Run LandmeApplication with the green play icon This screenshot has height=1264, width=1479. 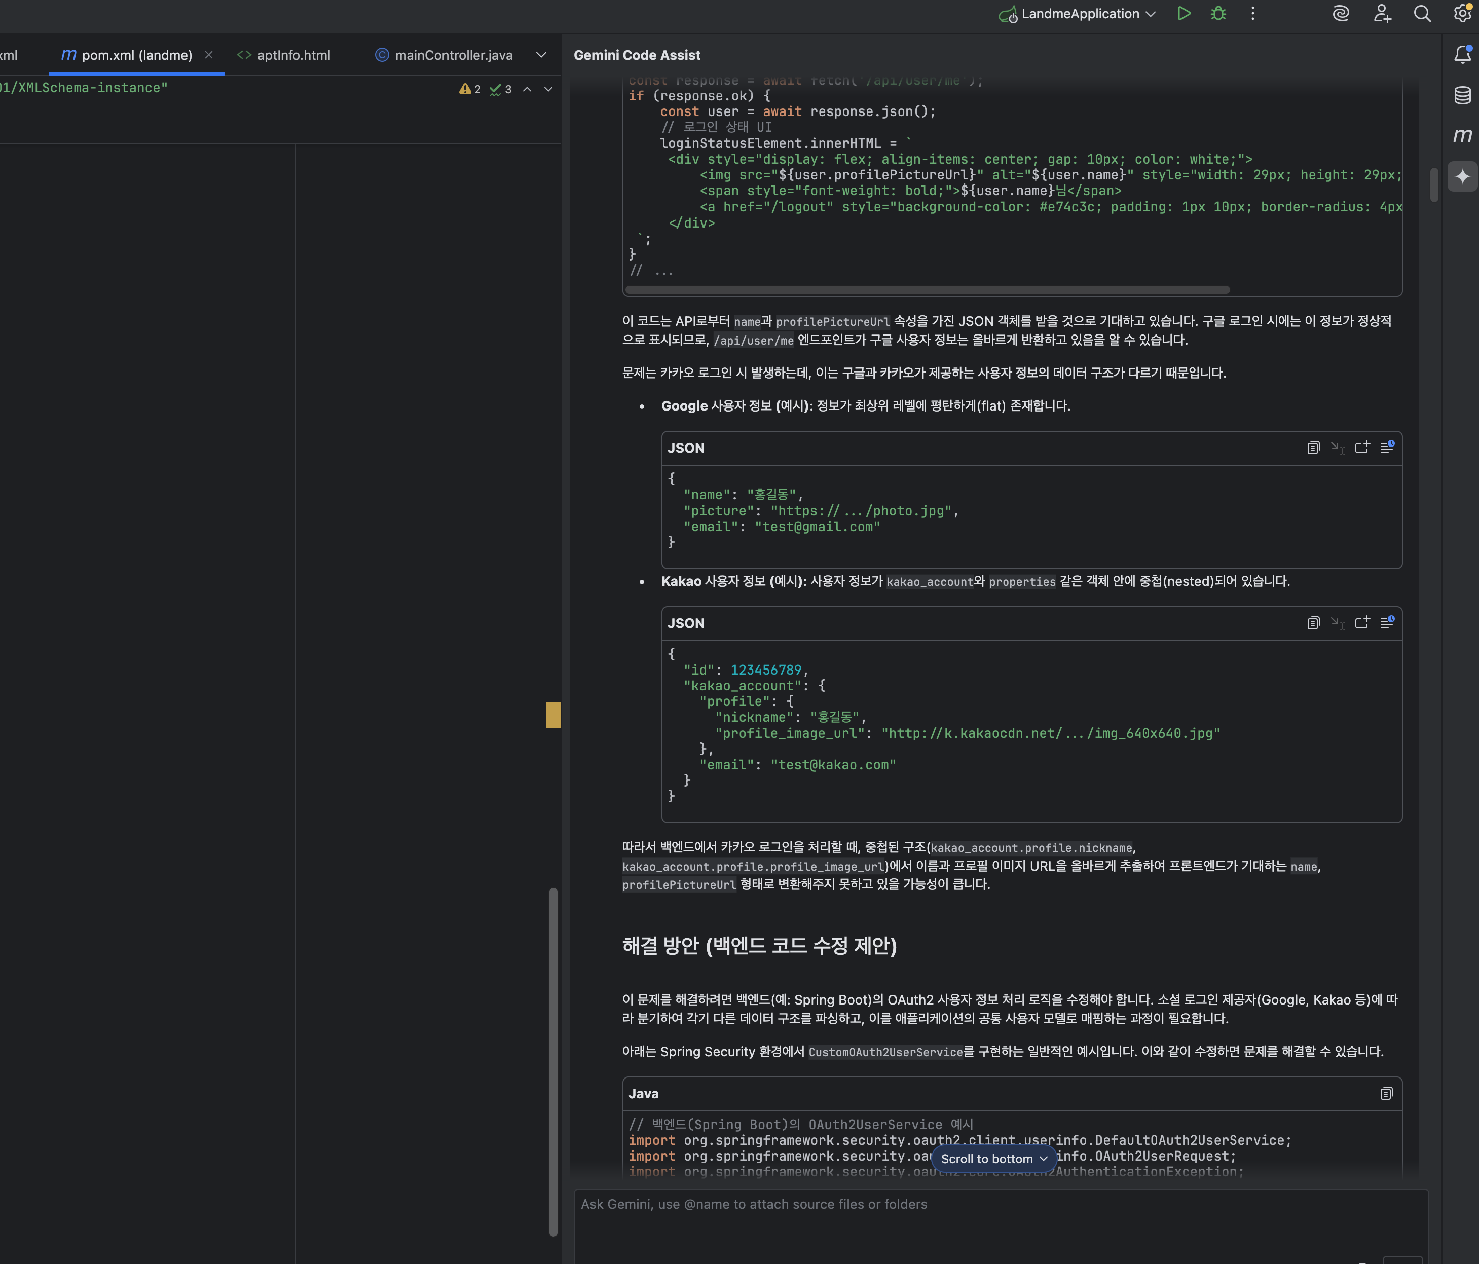[x=1184, y=14]
